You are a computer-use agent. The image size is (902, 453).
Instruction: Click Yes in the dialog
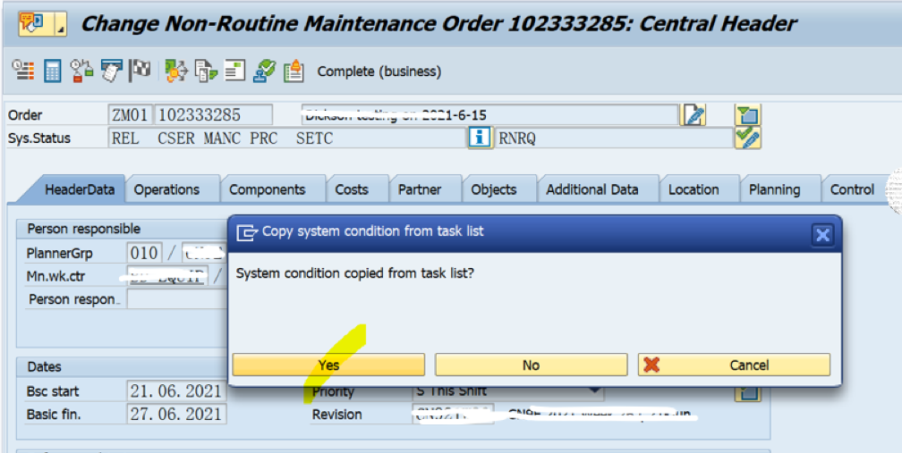point(328,365)
